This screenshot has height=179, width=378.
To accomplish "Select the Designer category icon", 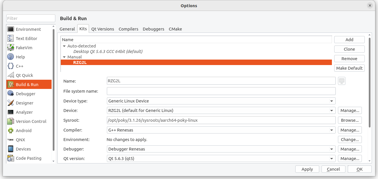I will click(x=11, y=103).
